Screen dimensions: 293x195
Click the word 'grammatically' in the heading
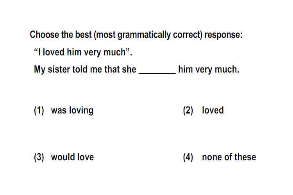click(144, 35)
